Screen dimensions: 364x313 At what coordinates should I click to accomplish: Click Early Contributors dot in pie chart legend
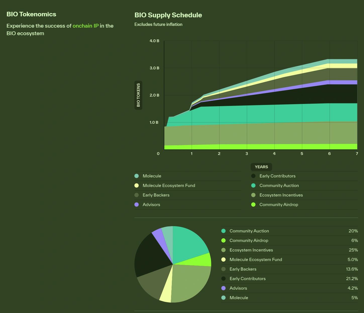point(223,279)
